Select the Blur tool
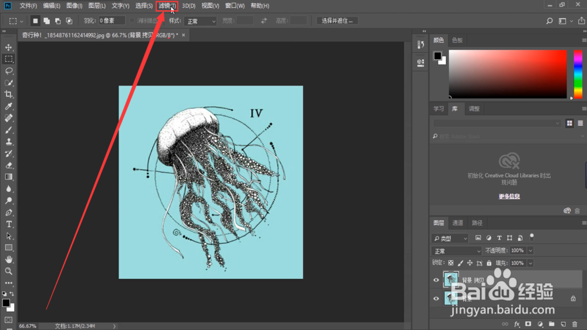Screen dimensions: 587x330 click(9, 189)
